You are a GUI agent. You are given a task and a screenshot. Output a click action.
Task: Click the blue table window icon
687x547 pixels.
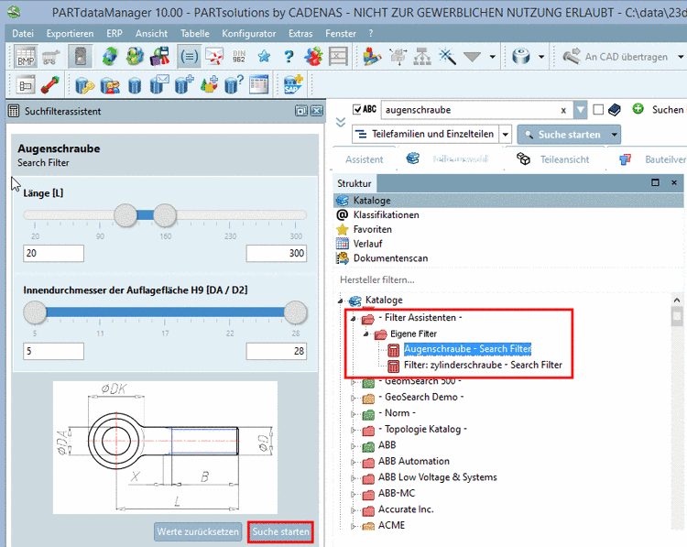pyautogui.click(x=259, y=85)
